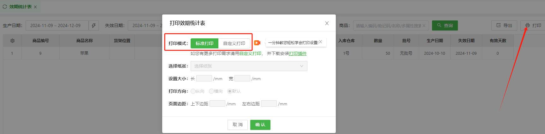The width and height of the screenshot is (545, 134).
Task: Close the 效期统计表 tab
Action: [x=35, y=7]
